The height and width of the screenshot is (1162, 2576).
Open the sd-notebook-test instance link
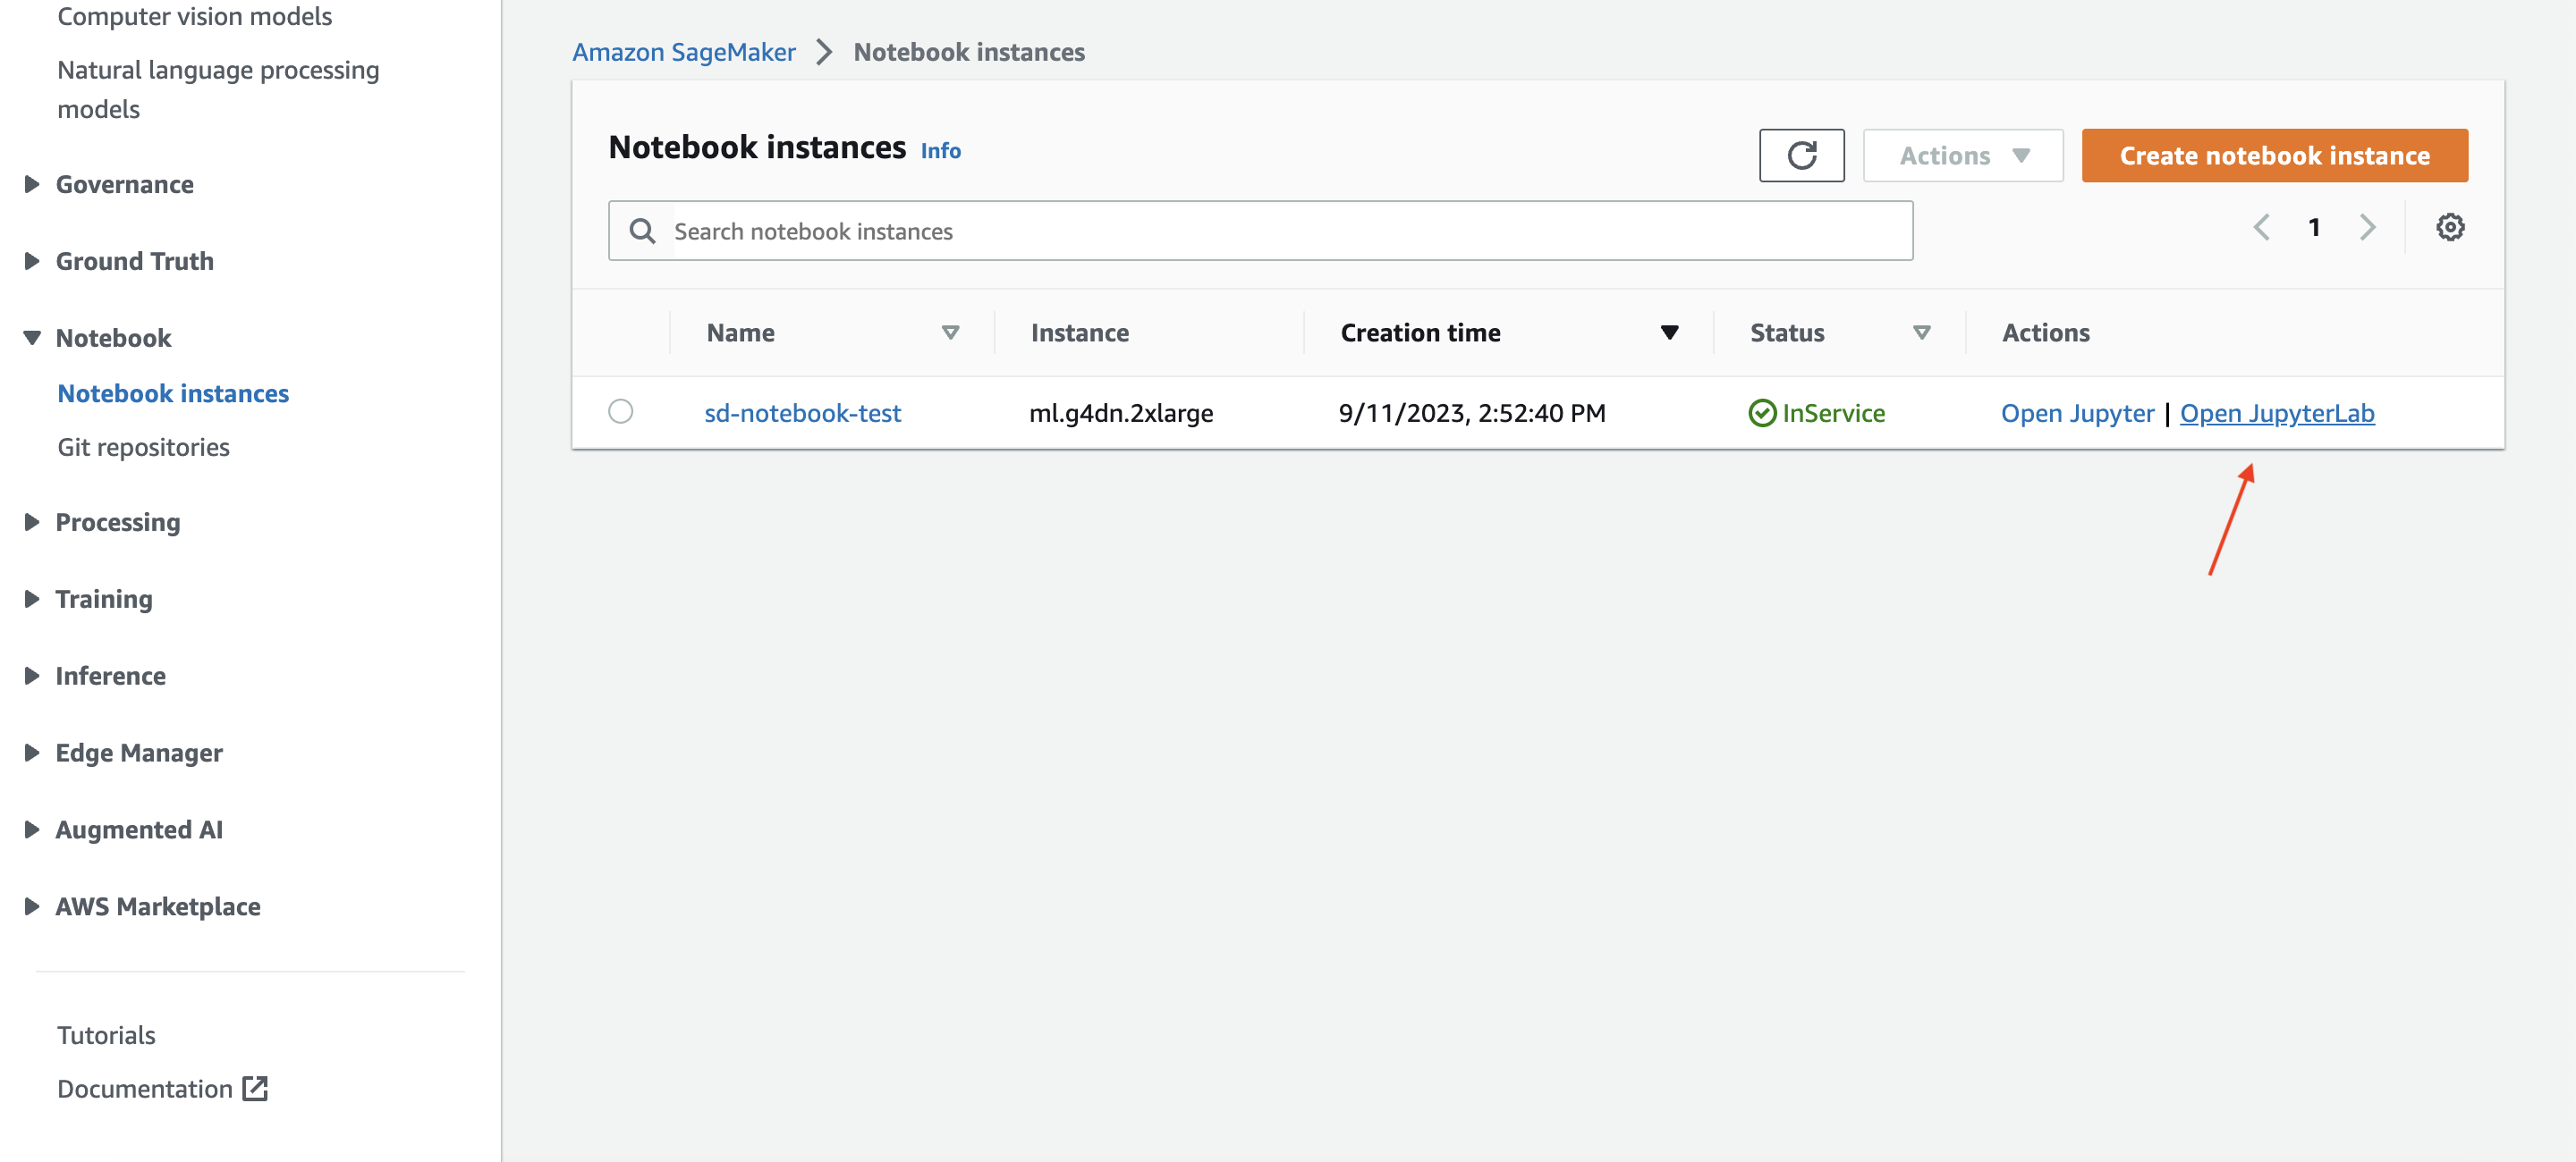point(802,414)
